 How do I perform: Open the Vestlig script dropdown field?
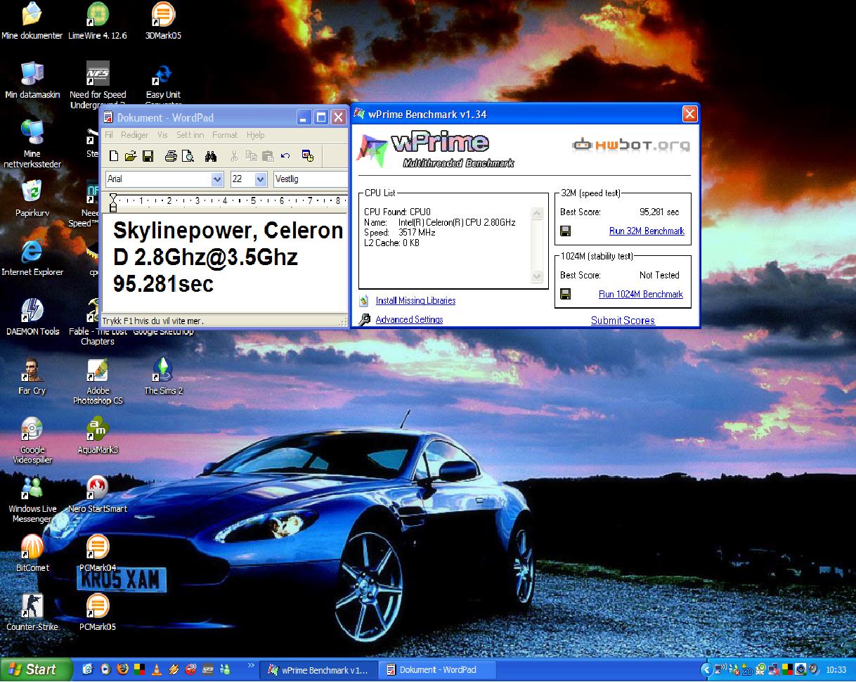[x=310, y=179]
